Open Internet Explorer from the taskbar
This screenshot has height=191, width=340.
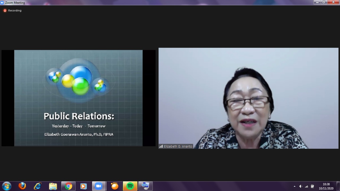(x=37, y=186)
